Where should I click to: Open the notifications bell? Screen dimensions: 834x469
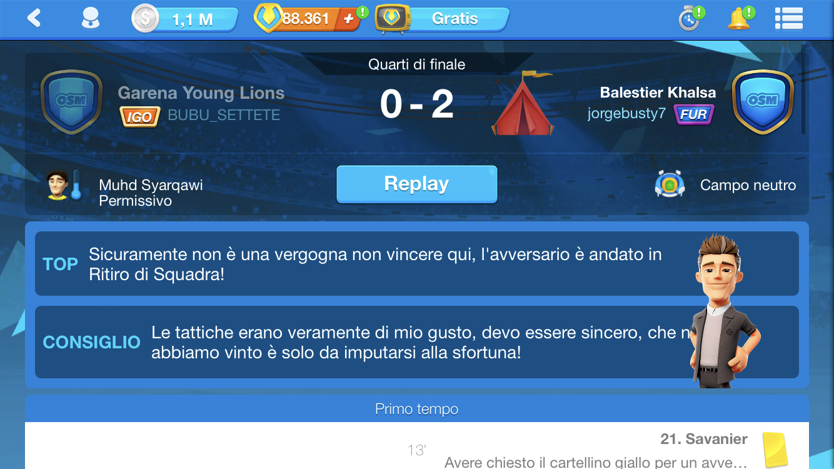click(740, 18)
